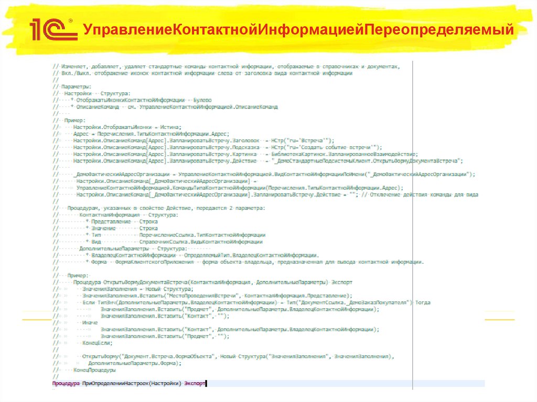
Task: Click comment line starting 'Вкл./Выкл. отображение иконок'
Action: pos(202,73)
